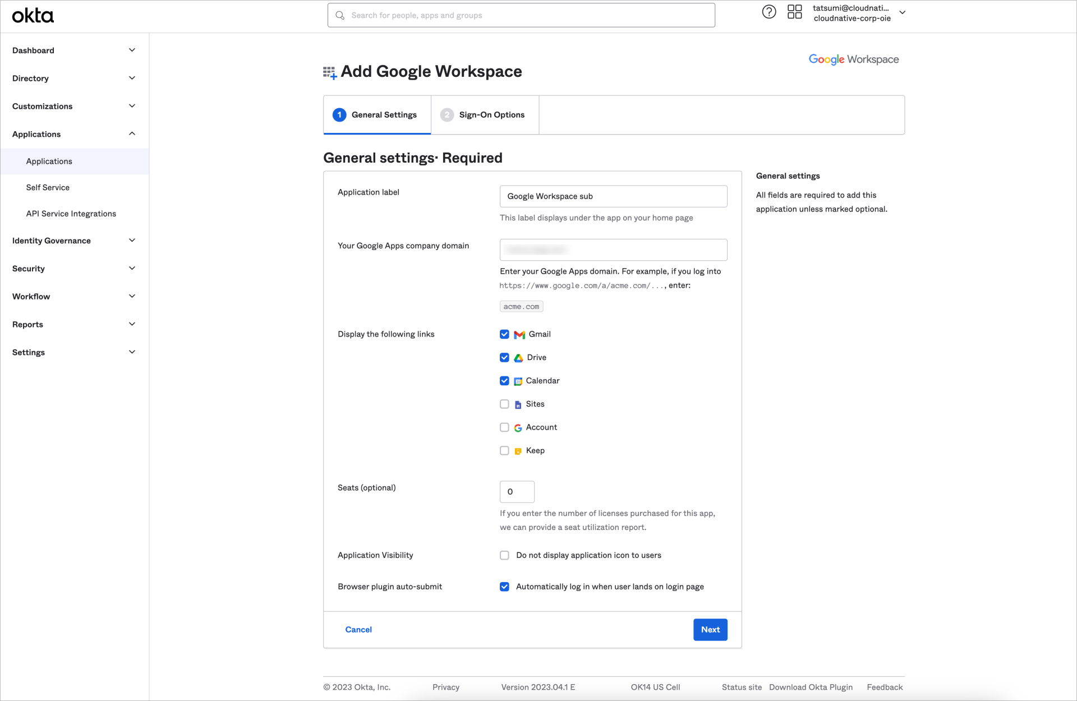Open the help icon in the top bar

pyautogui.click(x=768, y=12)
